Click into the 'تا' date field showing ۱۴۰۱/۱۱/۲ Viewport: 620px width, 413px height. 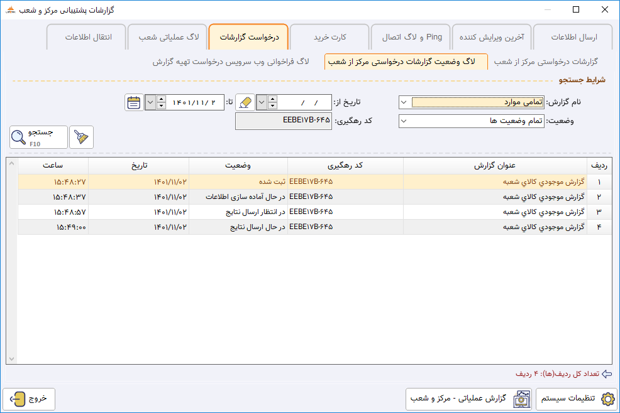coord(195,102)
